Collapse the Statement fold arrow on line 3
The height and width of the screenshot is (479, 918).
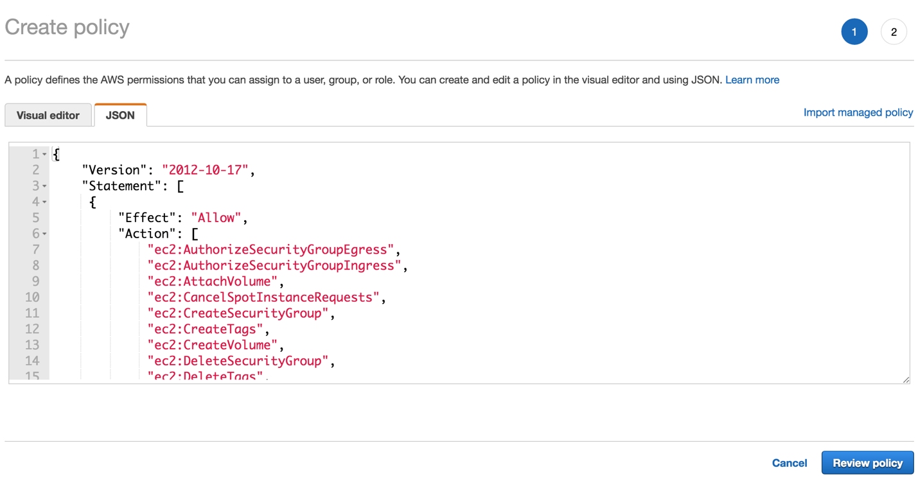(44, 186)
